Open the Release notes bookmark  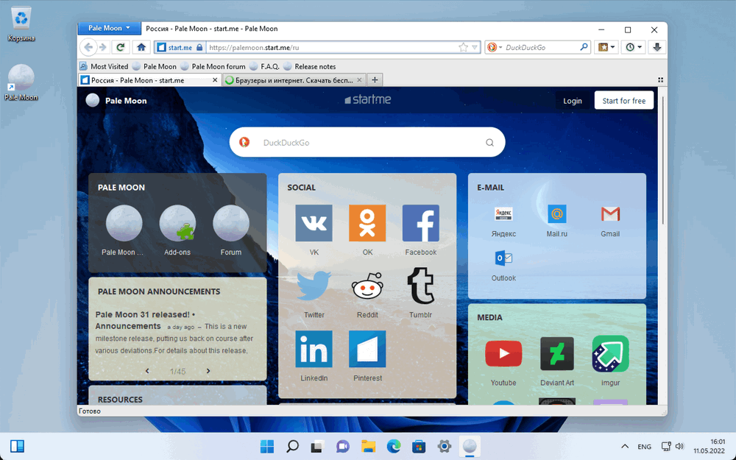coord(310,67)
